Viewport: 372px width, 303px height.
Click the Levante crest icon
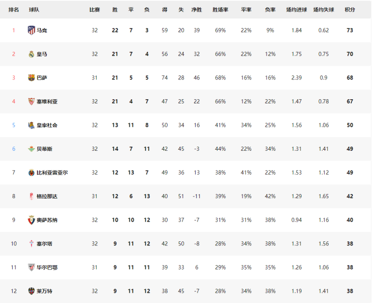pos(31,291)
